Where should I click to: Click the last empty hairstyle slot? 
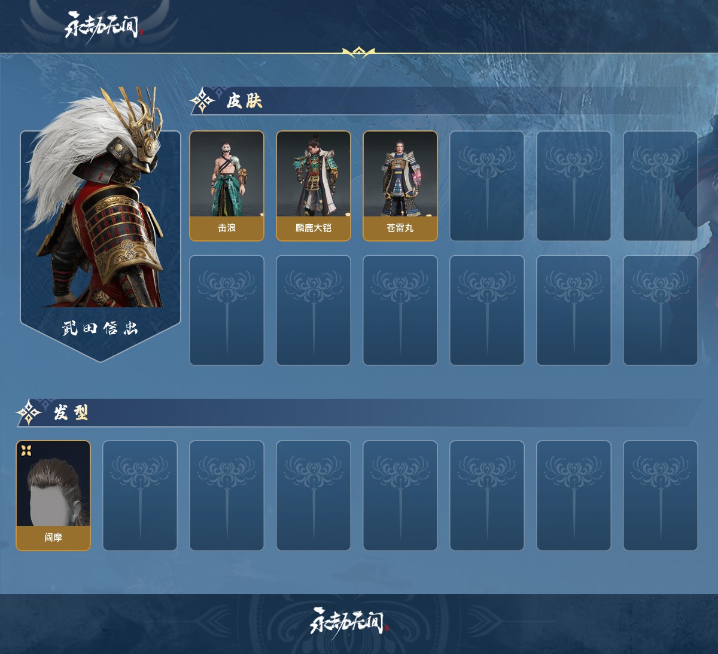(x=661, y=496)
